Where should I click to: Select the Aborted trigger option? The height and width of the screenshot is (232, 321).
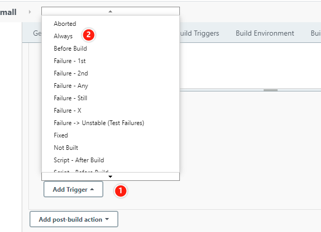[x=65, y=24]
